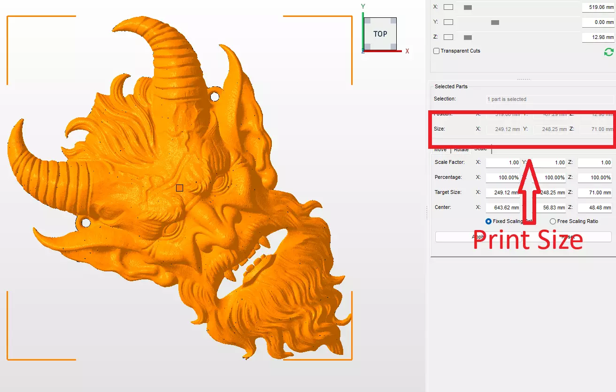Toggle the X cut plane checkbox
This screenshot has width=616, height=392.
click(x=448, y=7)
